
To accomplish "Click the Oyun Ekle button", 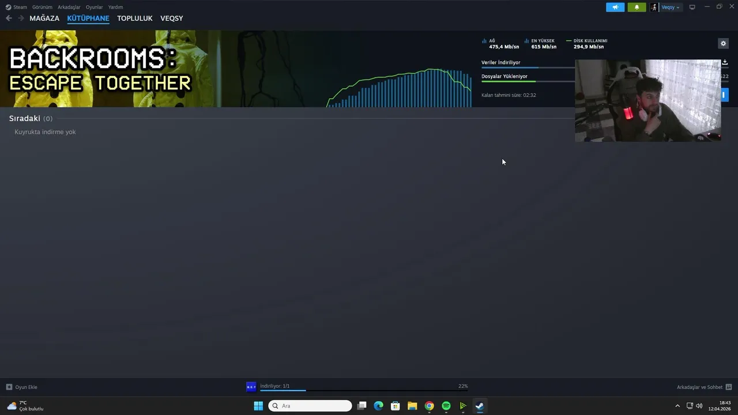I will (x=21, y=387).
